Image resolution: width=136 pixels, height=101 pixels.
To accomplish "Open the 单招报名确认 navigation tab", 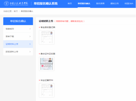I will click(x=84, y=4).
